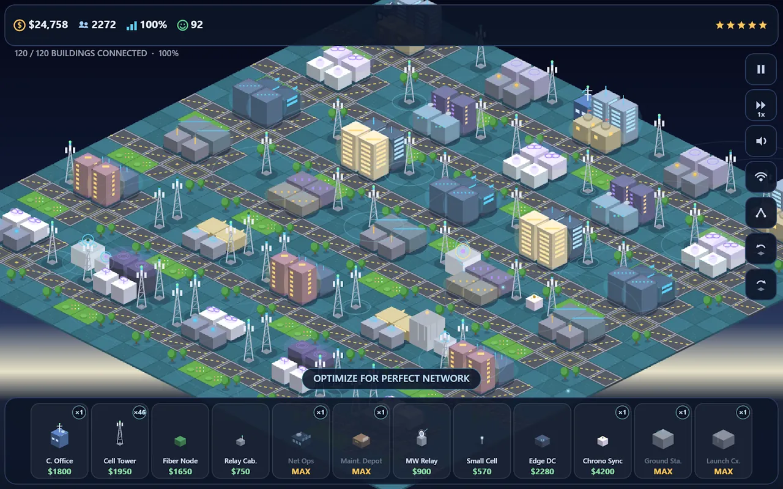This screenshot has height=489, width=783.
Task: Click the Optimize for Perfect Network banner
Action: tap(391, 378)
